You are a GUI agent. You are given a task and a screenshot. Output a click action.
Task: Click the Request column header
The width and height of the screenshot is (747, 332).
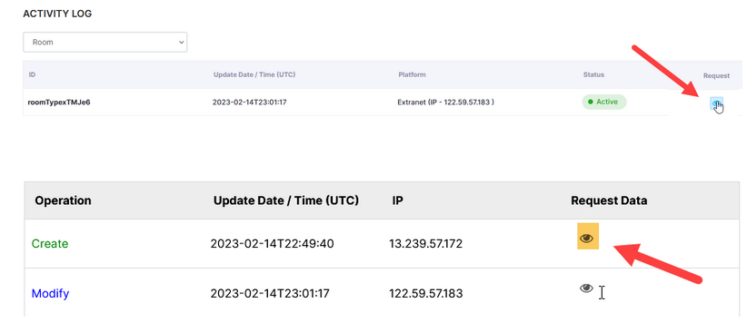[x=716, y=75]
